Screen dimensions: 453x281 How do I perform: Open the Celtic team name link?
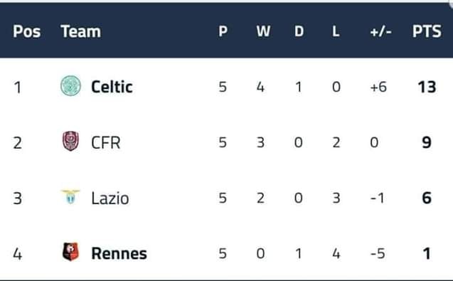pos(112,87)
